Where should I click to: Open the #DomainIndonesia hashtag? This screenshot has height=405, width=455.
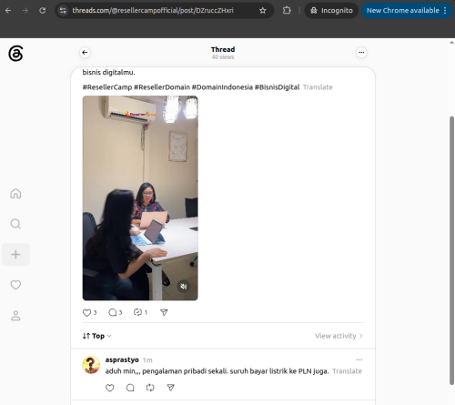tap(222, 87)
